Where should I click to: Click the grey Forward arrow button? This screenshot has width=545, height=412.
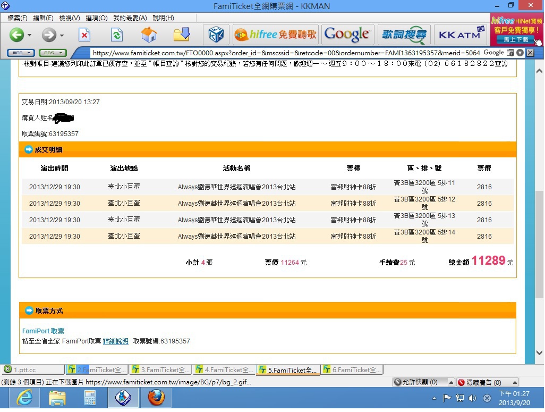click(49, 35)
